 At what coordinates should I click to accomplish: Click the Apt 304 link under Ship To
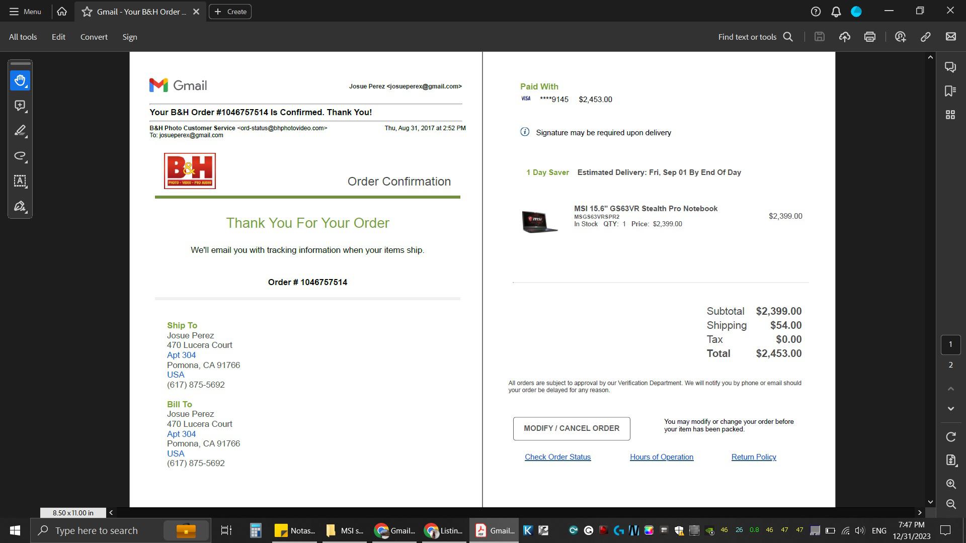pyautogui.click(x=181, y=355)
